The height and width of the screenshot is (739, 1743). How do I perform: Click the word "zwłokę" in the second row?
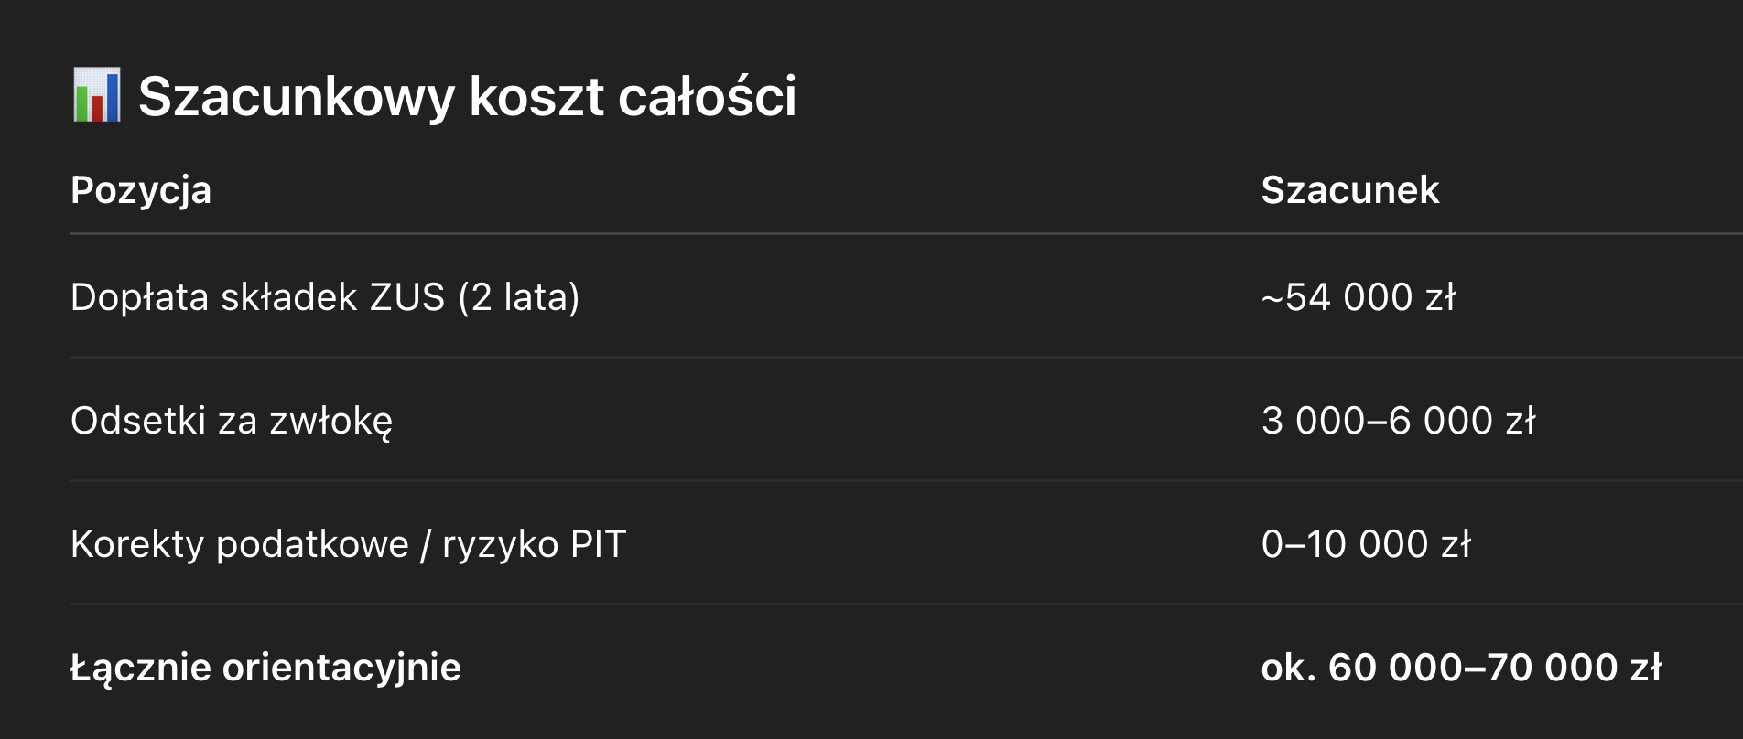pos(330,421)
